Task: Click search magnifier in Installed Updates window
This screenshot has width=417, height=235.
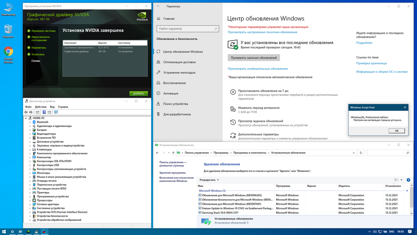Action: [x=408, y=153]
